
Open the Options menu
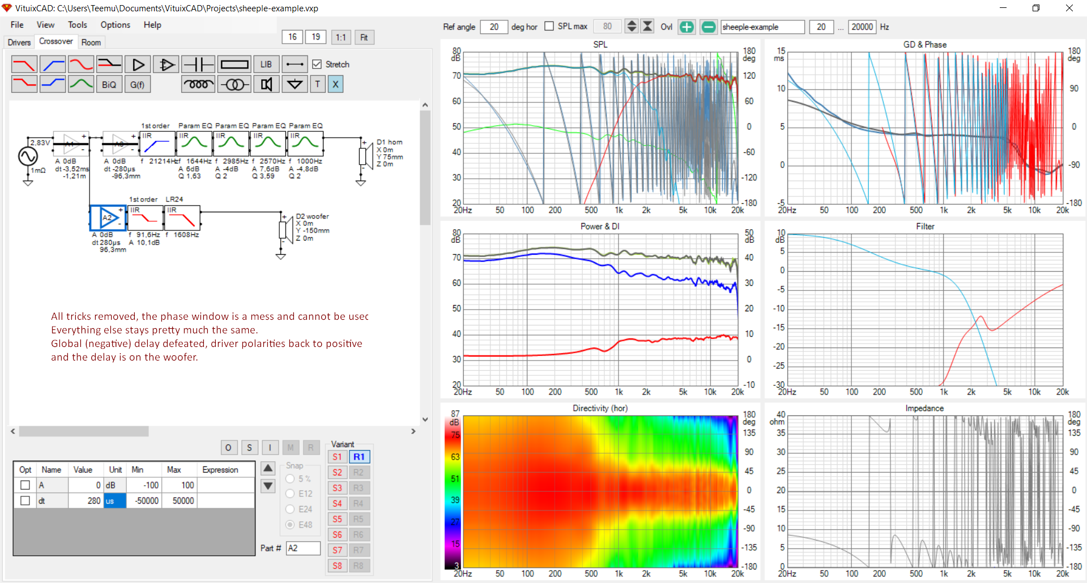pyautogui.click(x=116, y=25)
